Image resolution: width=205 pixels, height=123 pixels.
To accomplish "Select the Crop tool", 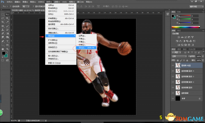I will [x=3, y=22].
